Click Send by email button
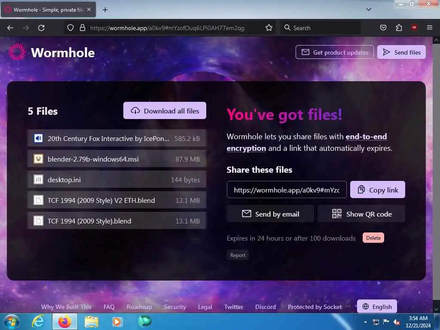 271,214
